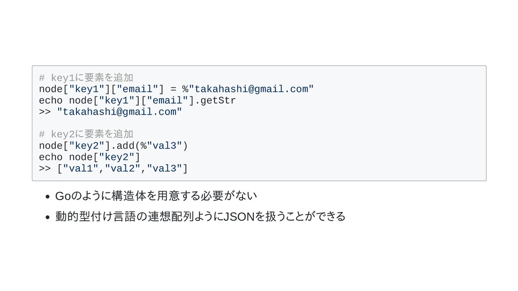Click the %"val3" argument text
Screen dimensions: 518x291
coord(161,146)
